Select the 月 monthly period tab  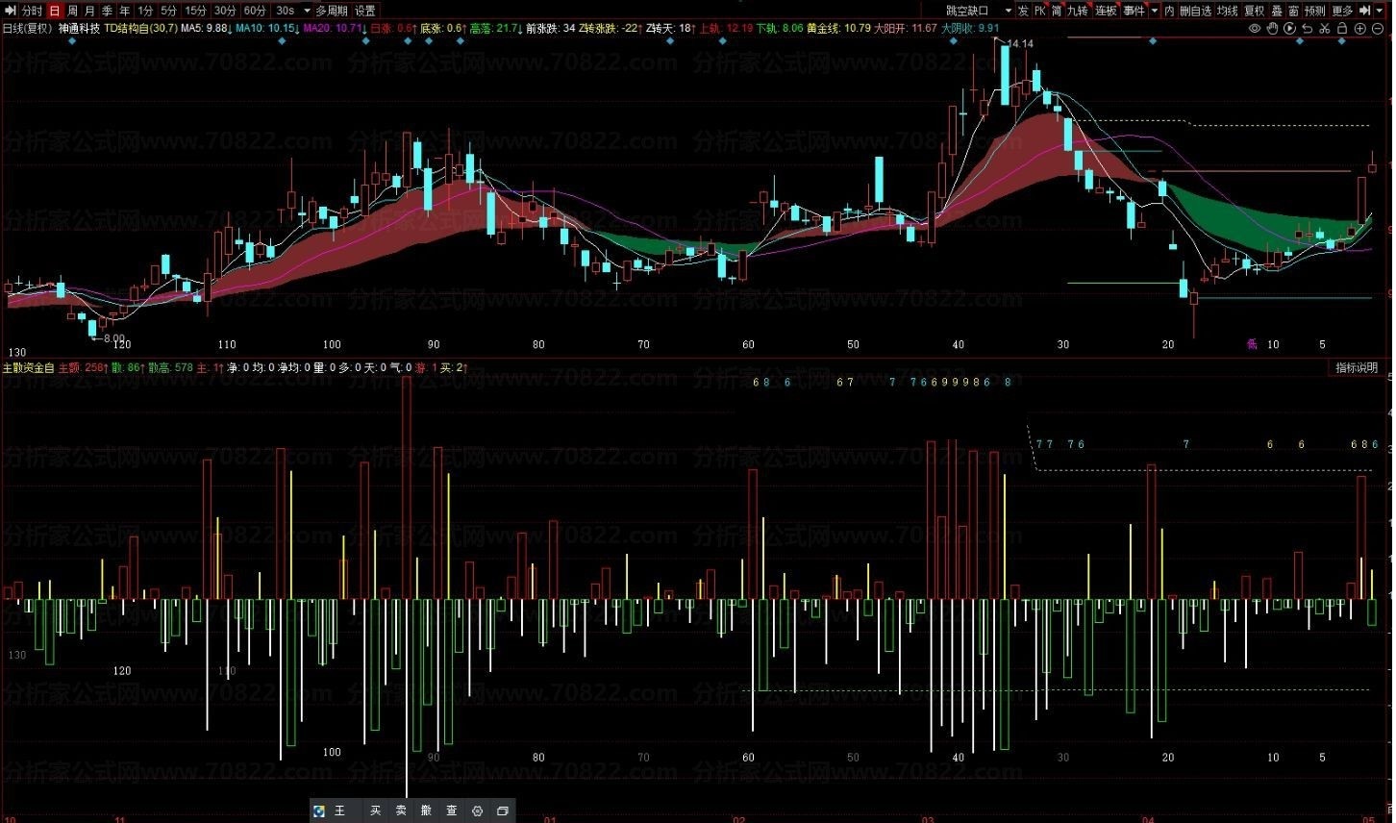click(x=89, y=11)
